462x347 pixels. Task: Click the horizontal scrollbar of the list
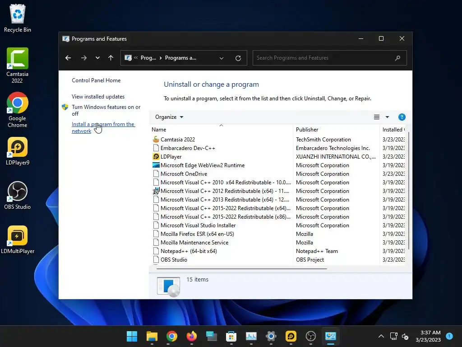coord(242,269)
